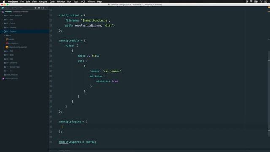The height and width of the screenshot is (152, 270).
Task: Open the Refactor menu
Action: [61, 2]
